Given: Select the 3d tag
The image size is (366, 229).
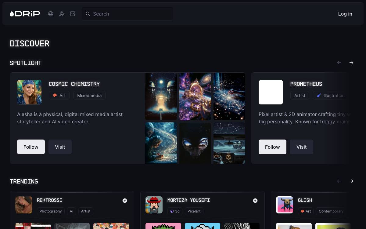Looking at the screenshot, I should (175, 211).
